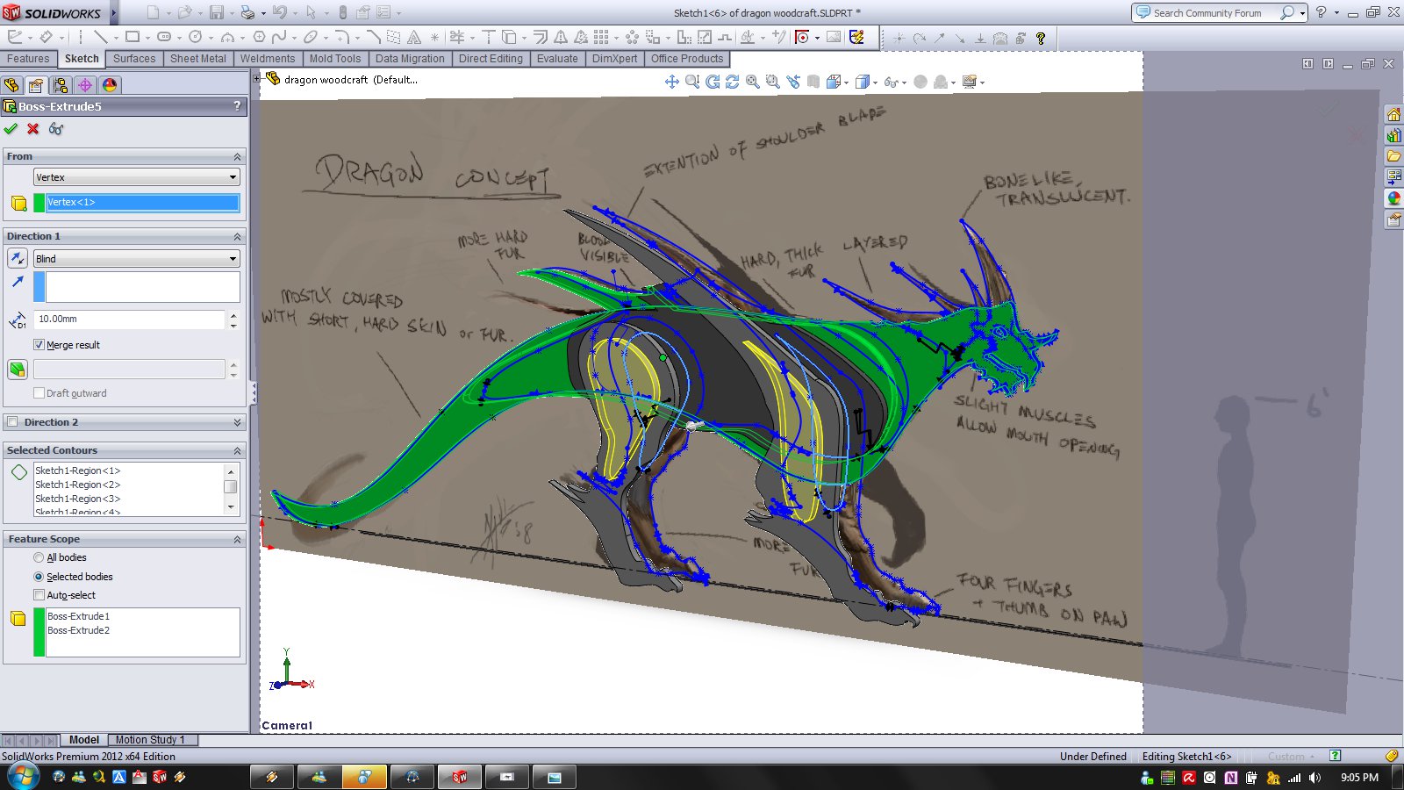Screen dimensions: 1404x790
Task: Enable the Direction 2 checkbox
Action: (x=12, y=422)
